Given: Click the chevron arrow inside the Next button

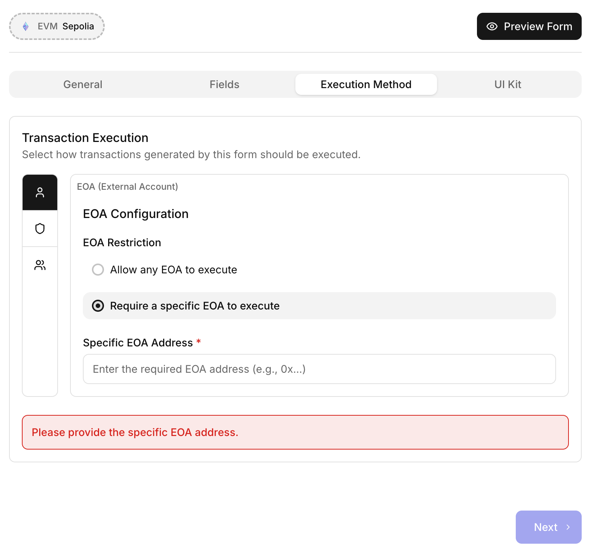Looking at the screenshot, I should [x=568, y=527].
